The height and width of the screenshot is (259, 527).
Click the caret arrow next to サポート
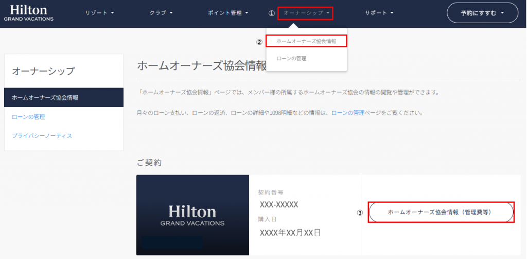(392, 13)
